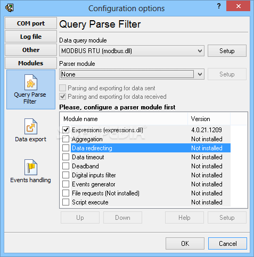Switch to the Log file tab
The width and height of the screenshot is (254, 257).
point(31,37)
